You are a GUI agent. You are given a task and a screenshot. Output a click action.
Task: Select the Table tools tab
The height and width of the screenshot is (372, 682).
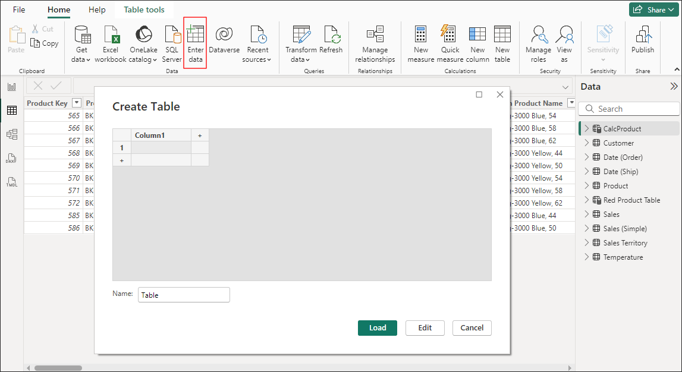[144, 10]
